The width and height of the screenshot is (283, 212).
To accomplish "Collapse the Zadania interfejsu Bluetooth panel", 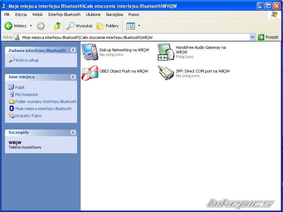I will click(x=73, y=50).
